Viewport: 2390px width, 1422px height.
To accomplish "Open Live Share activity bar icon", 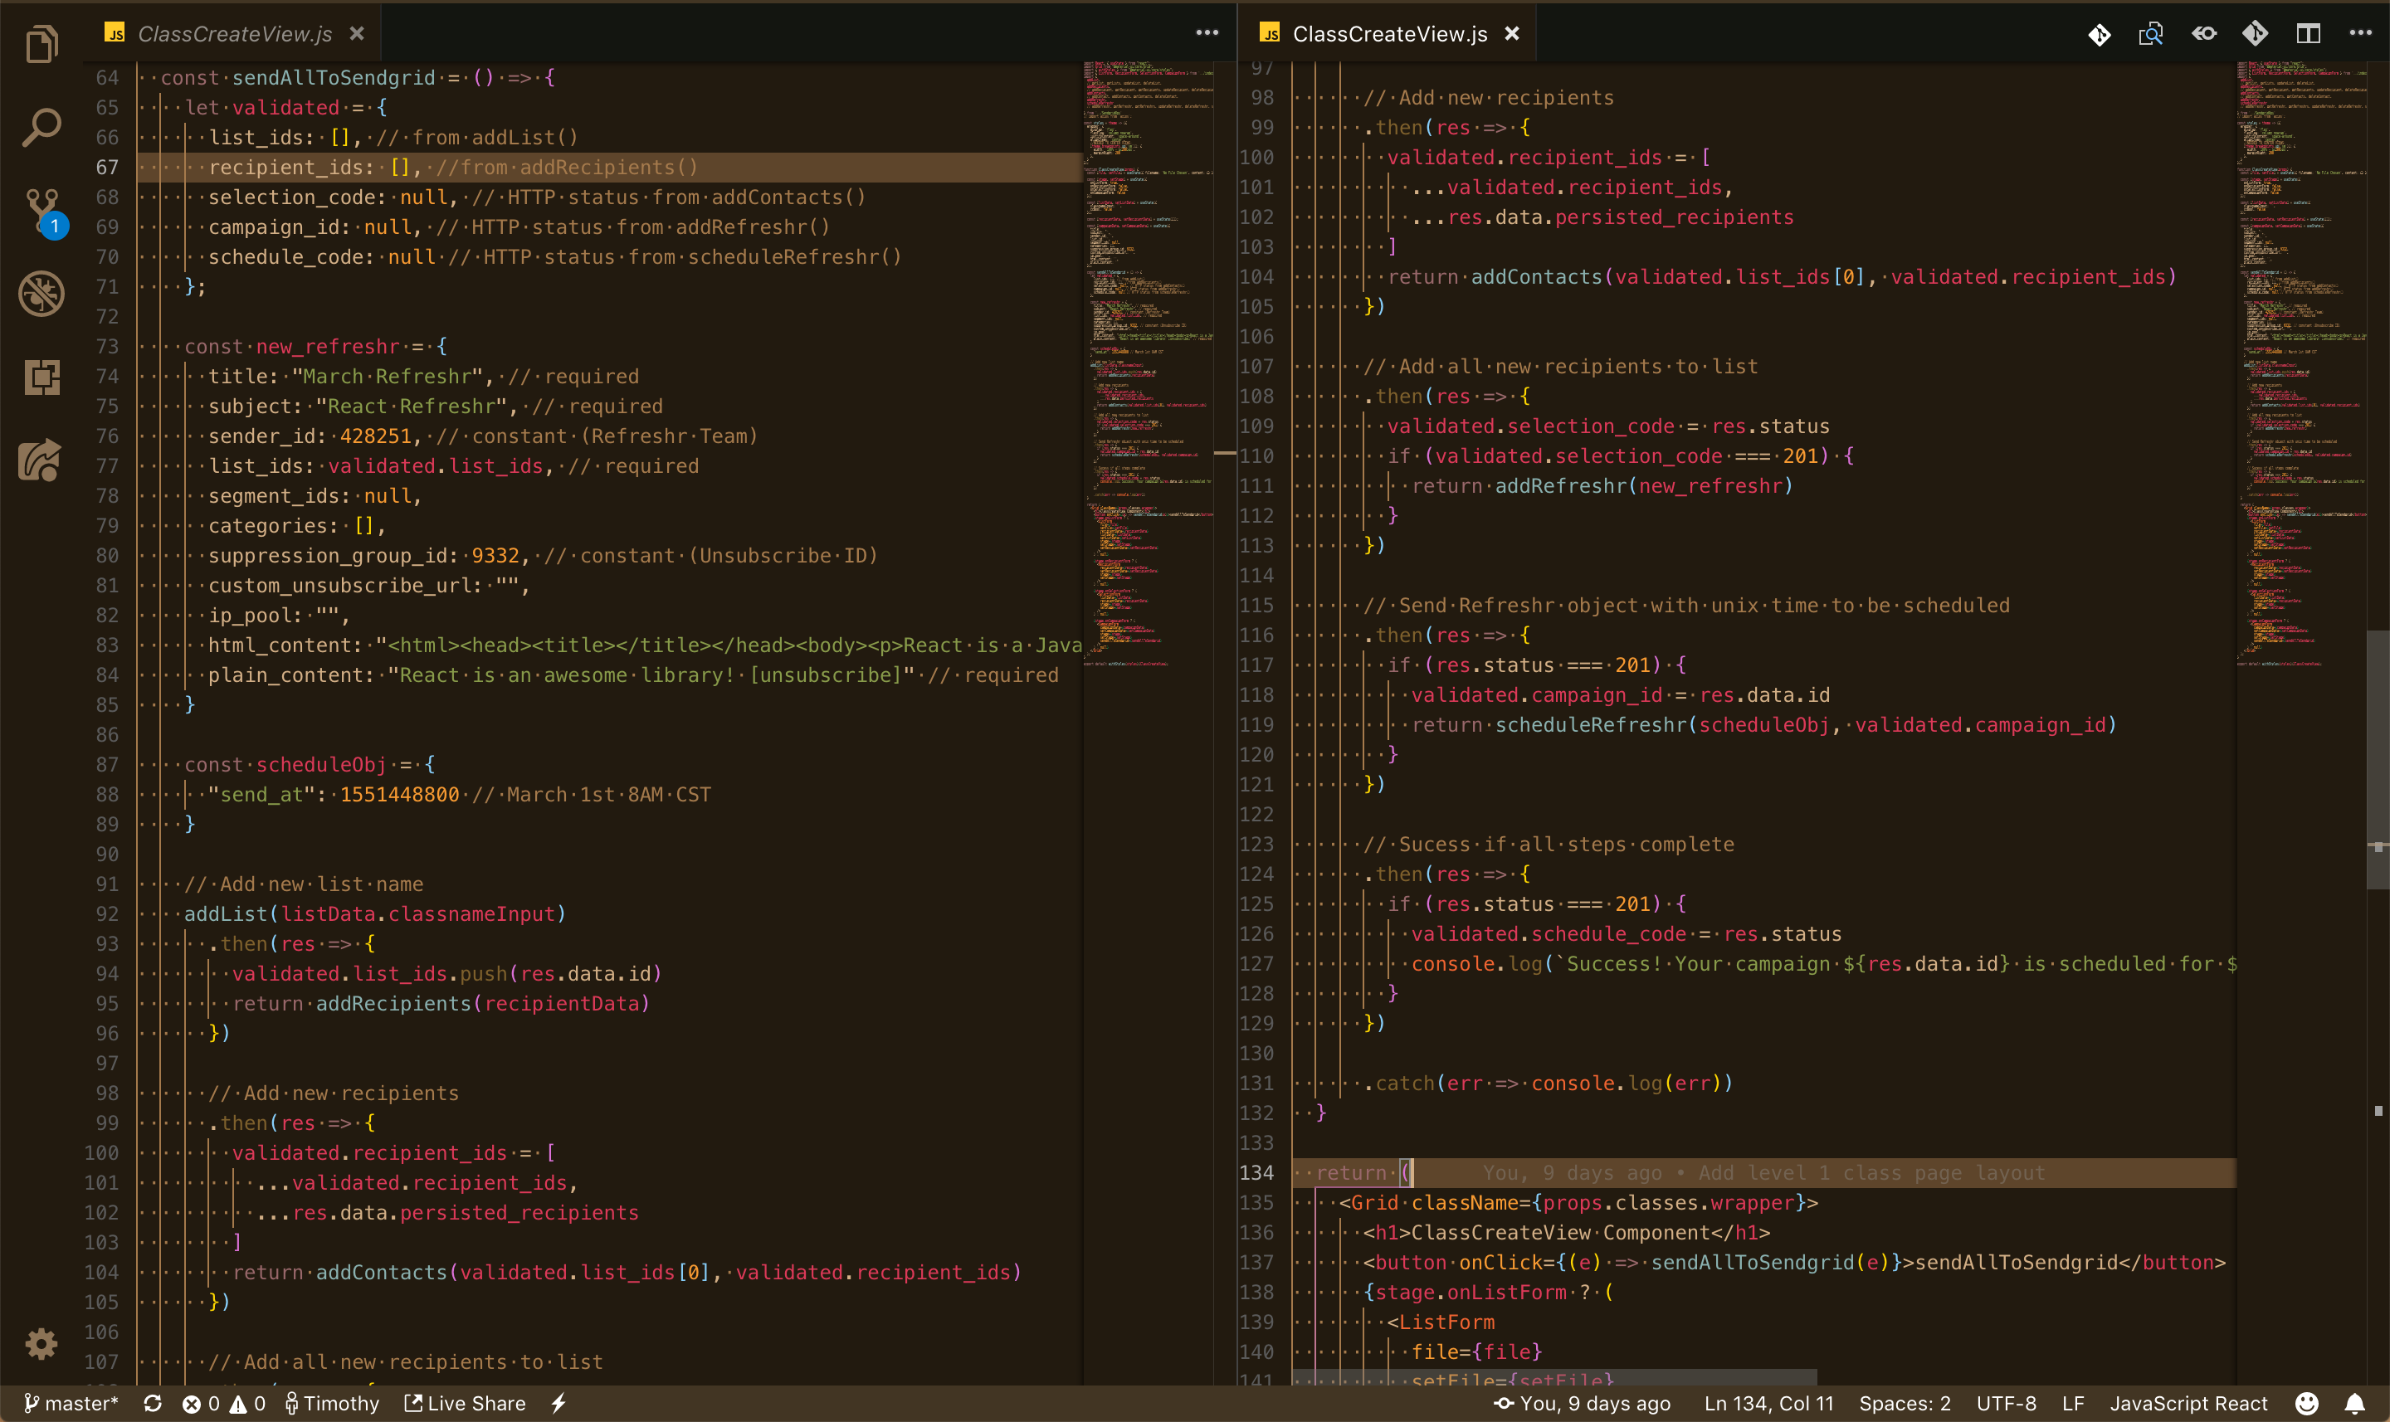I will [x=41, y=461].
